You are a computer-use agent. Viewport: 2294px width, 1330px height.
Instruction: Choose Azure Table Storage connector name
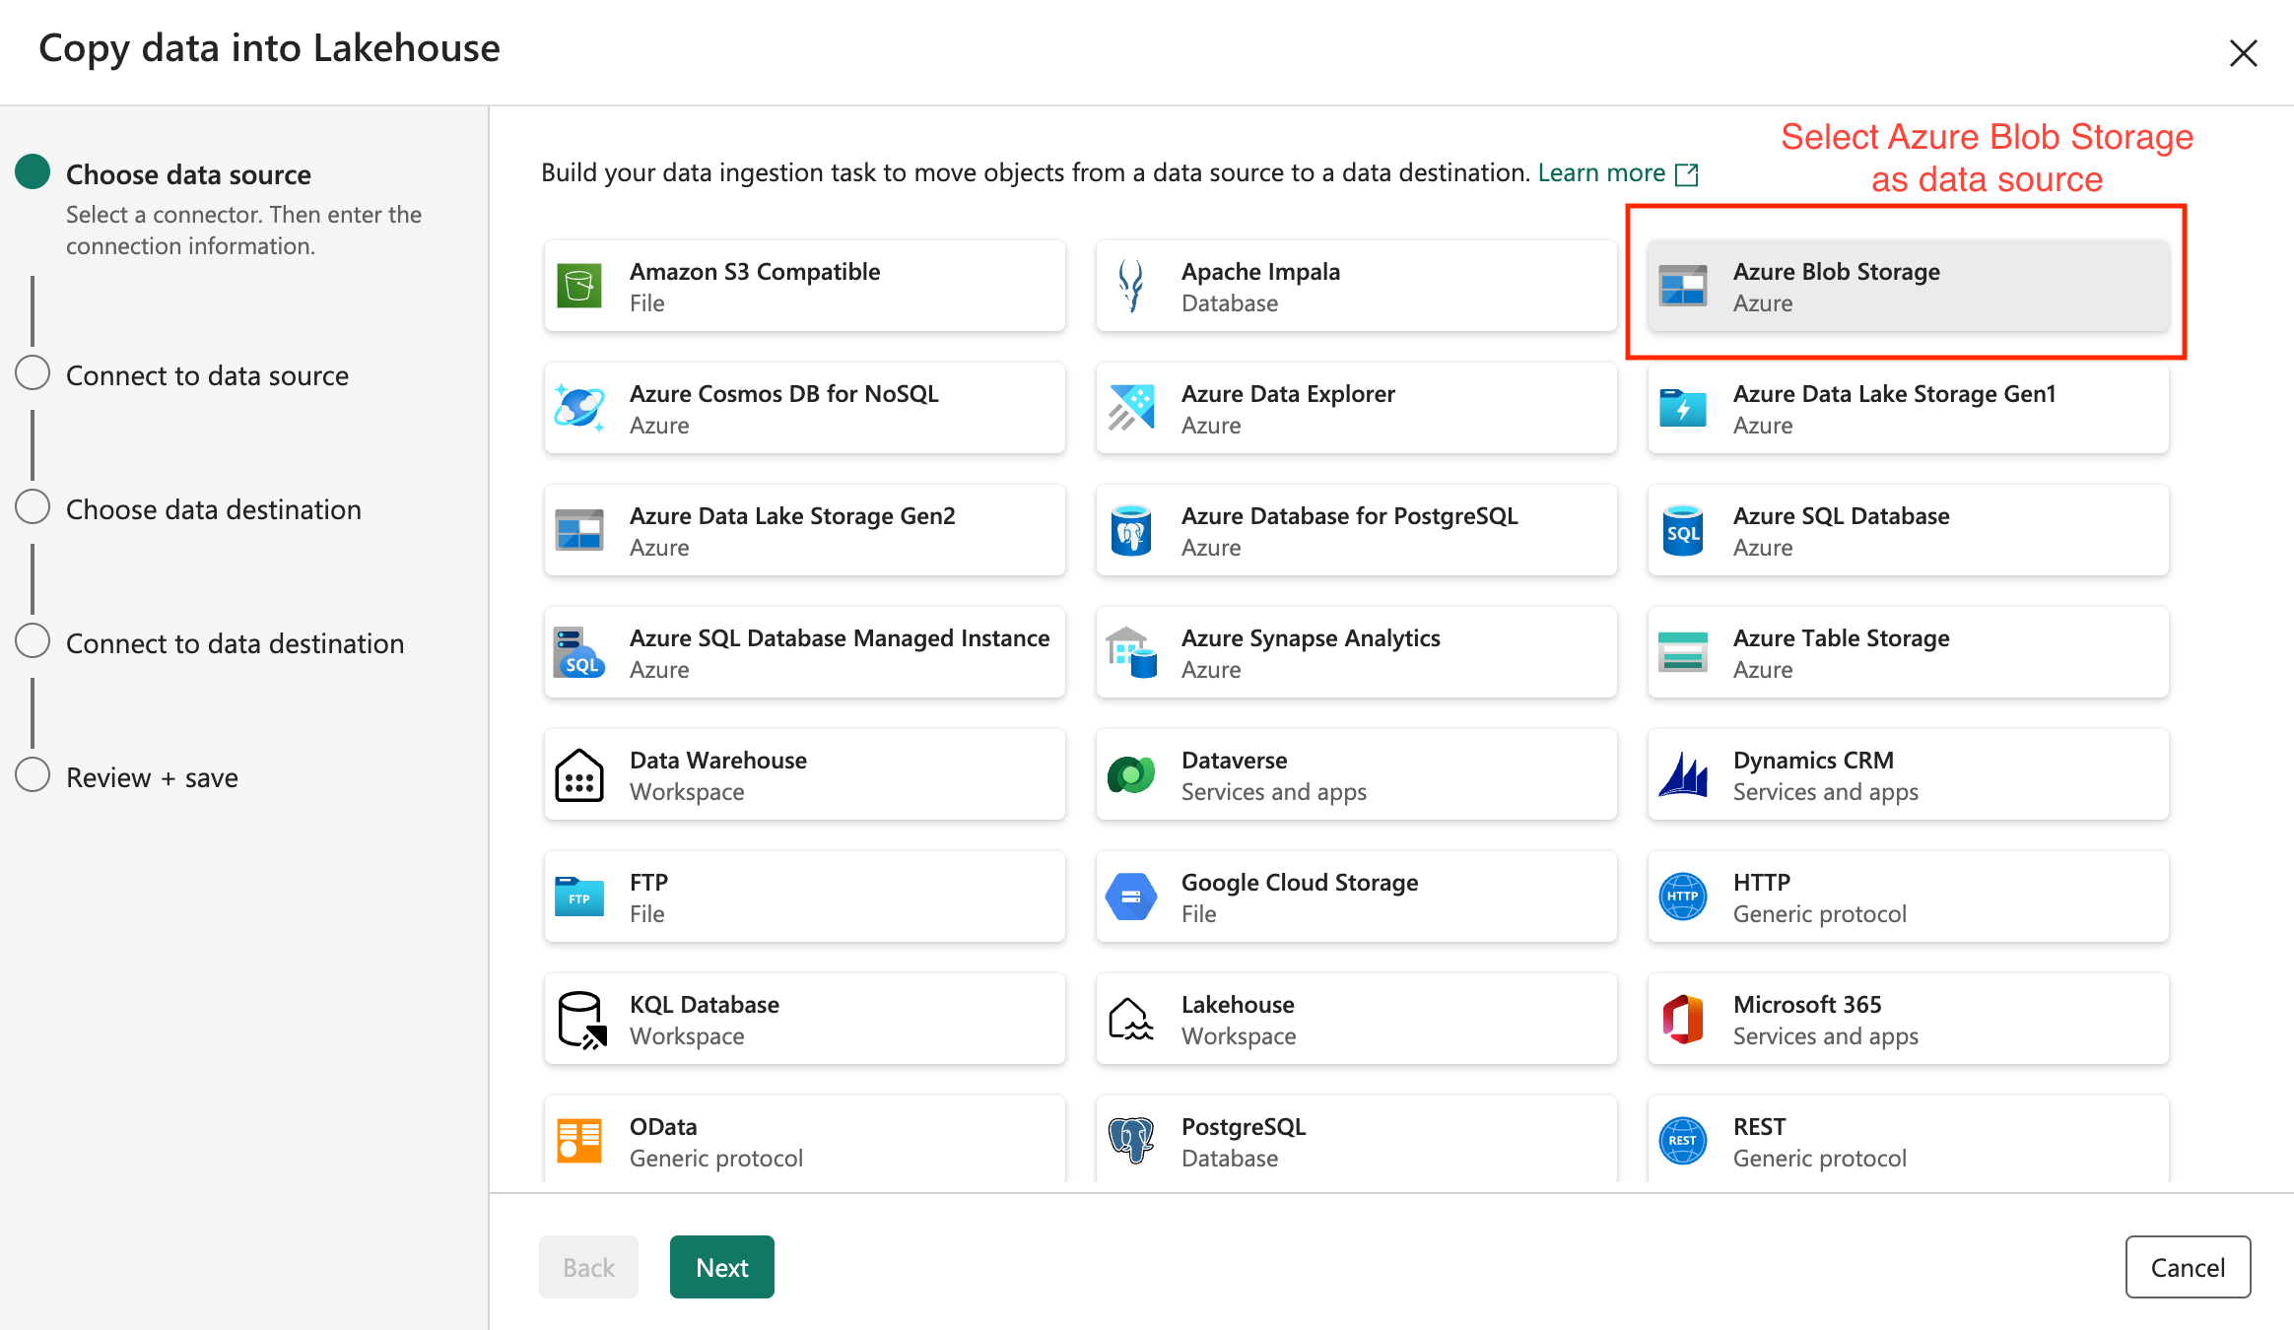click(1842, 637)
